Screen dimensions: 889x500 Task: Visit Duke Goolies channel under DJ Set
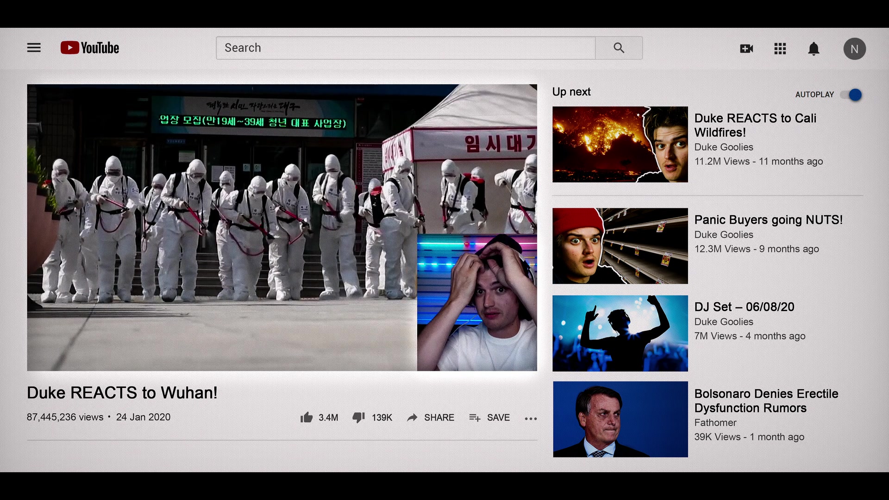pos(724,322)
